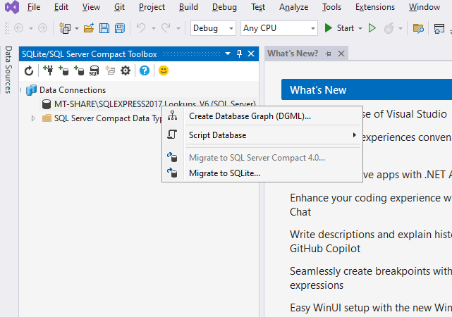Open the Debug menu

[x=224, y=7]
